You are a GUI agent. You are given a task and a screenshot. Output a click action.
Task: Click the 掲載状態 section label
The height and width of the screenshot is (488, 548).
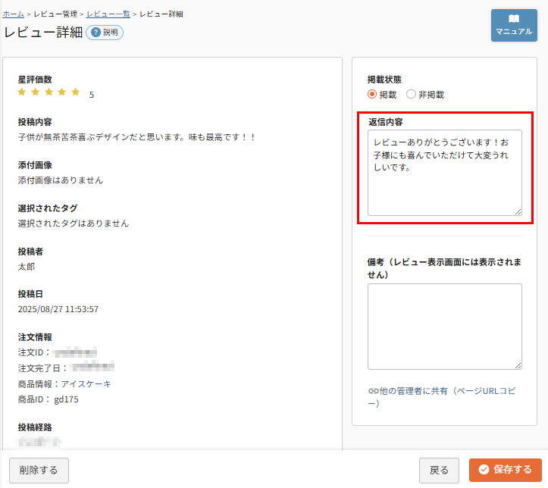pos(384,80)
